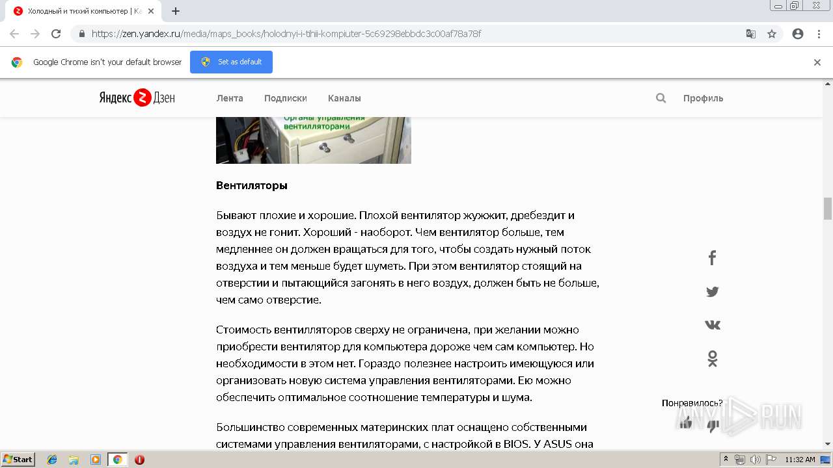Click the Chrome taskbar button
The height and width of the screenshot is (468, 833).
tap(118, 460)
